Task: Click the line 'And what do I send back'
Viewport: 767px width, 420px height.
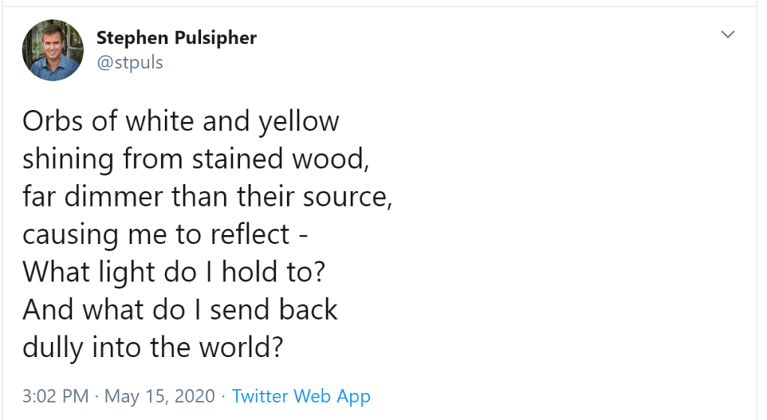Action: coord(180,310)
